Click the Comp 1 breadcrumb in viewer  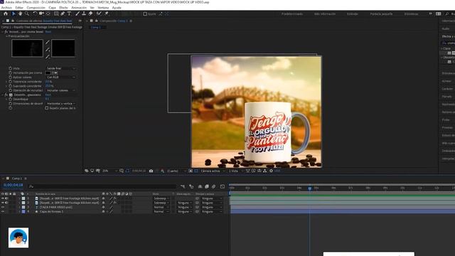click(x=95, y=27)
